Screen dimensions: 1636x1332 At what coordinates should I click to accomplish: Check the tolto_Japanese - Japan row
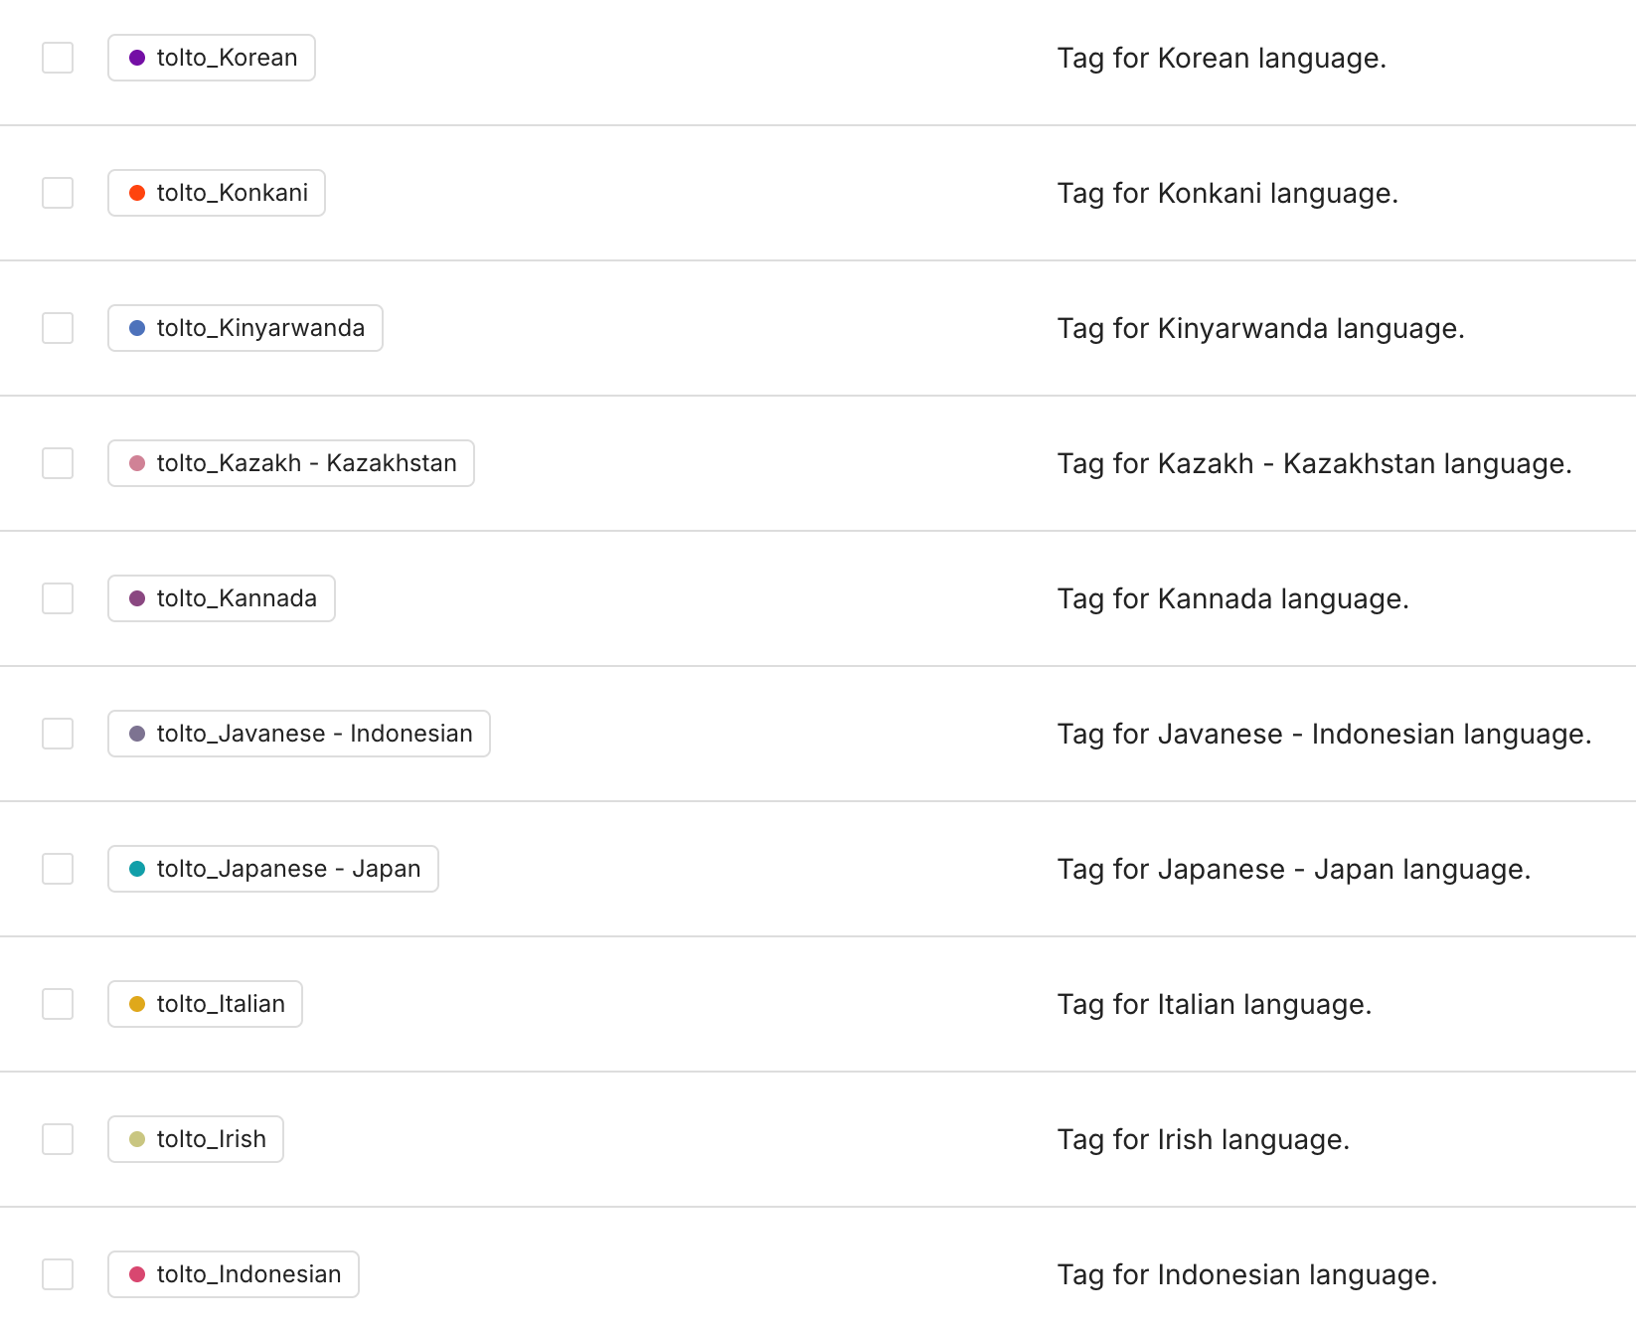(58, 869)
